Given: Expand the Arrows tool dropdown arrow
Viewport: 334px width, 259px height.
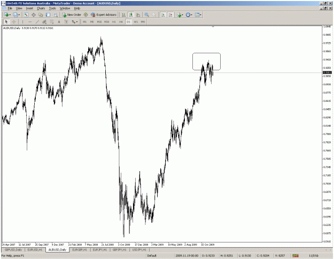Looking at the screenshot, I should tap(77, 22).
